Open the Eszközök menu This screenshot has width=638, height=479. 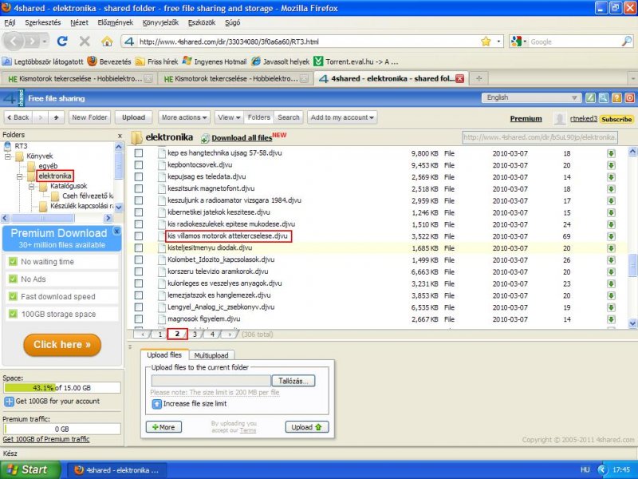[202, 22]
